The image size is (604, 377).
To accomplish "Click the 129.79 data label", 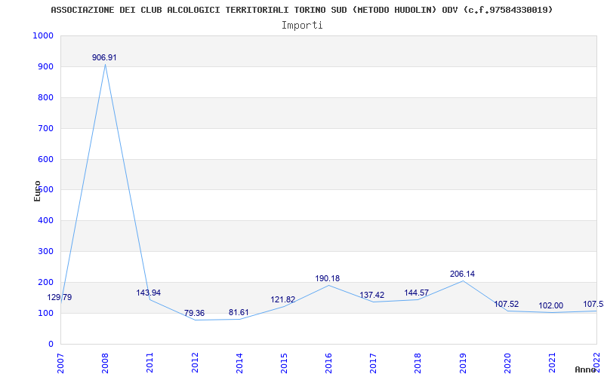I will (x=60, y=297).
